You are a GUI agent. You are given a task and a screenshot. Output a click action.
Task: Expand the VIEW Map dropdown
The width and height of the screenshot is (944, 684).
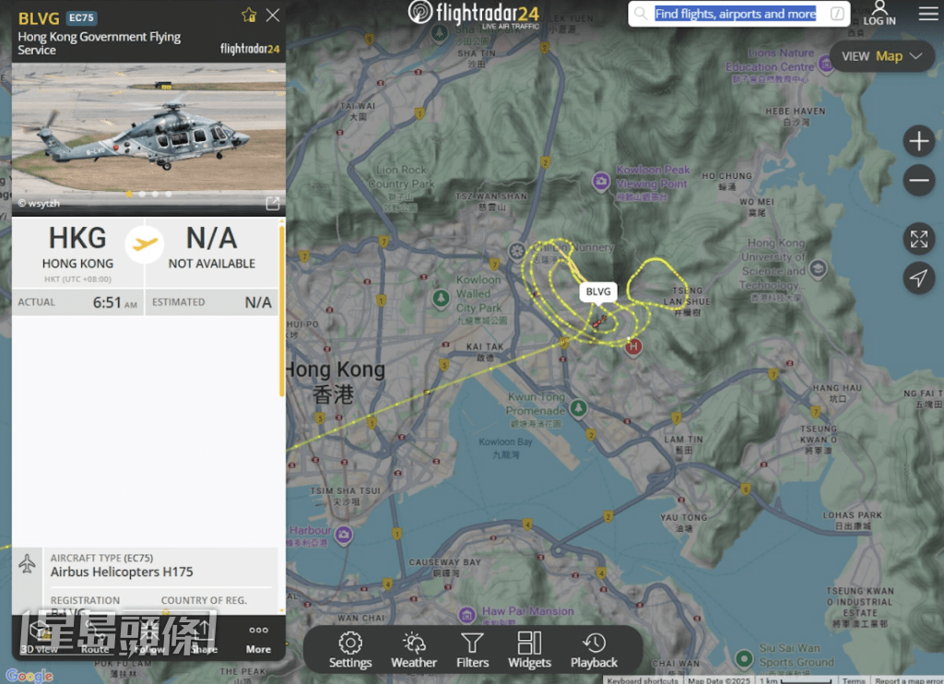click(881, 56)
